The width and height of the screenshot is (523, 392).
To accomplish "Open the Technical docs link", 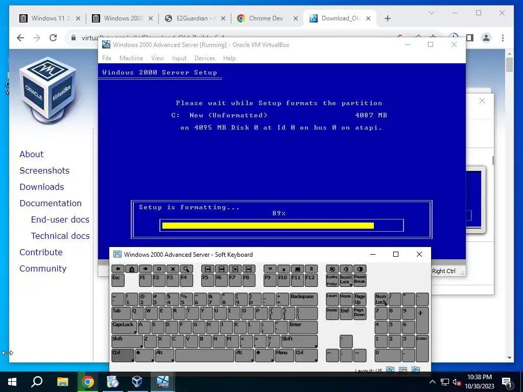I will click(x=60, y=236).
